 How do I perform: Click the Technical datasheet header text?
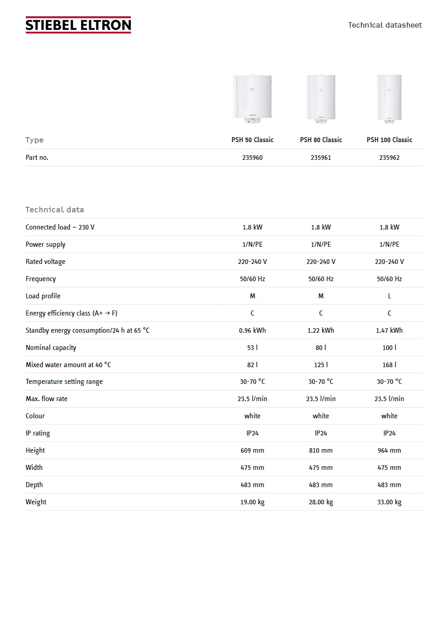pos(385,25)
